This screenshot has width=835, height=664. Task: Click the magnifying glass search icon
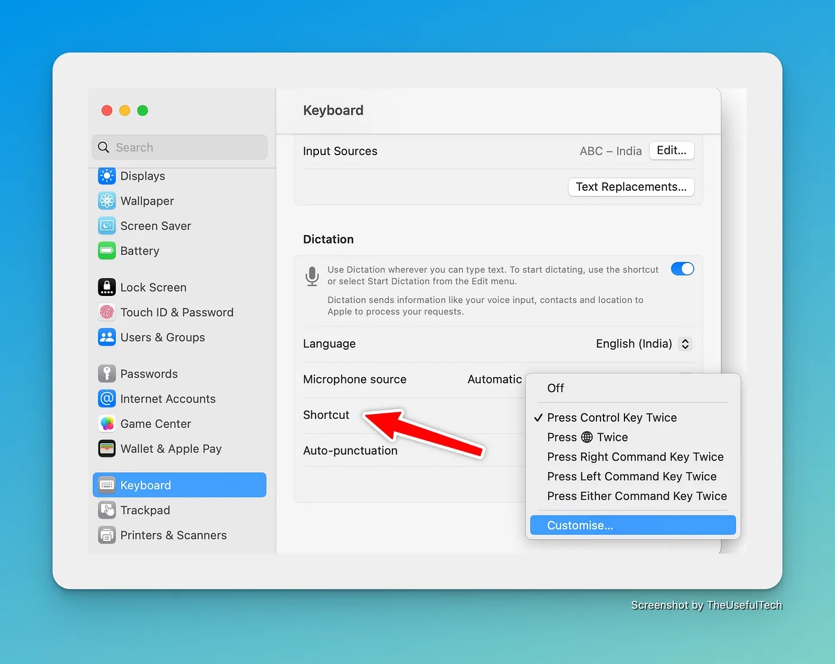103,147
